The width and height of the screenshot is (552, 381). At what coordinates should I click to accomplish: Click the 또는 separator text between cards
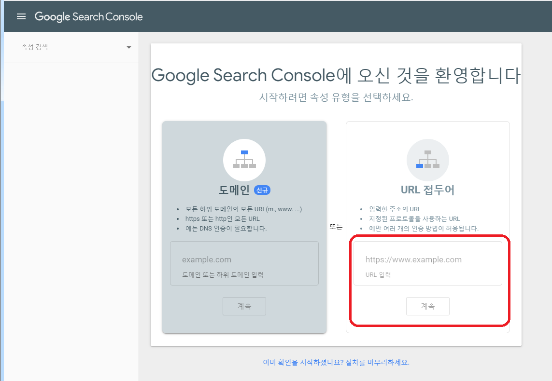coord(336,228)
